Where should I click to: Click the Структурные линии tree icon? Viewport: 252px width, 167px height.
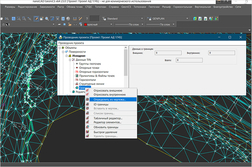(77, 84)
